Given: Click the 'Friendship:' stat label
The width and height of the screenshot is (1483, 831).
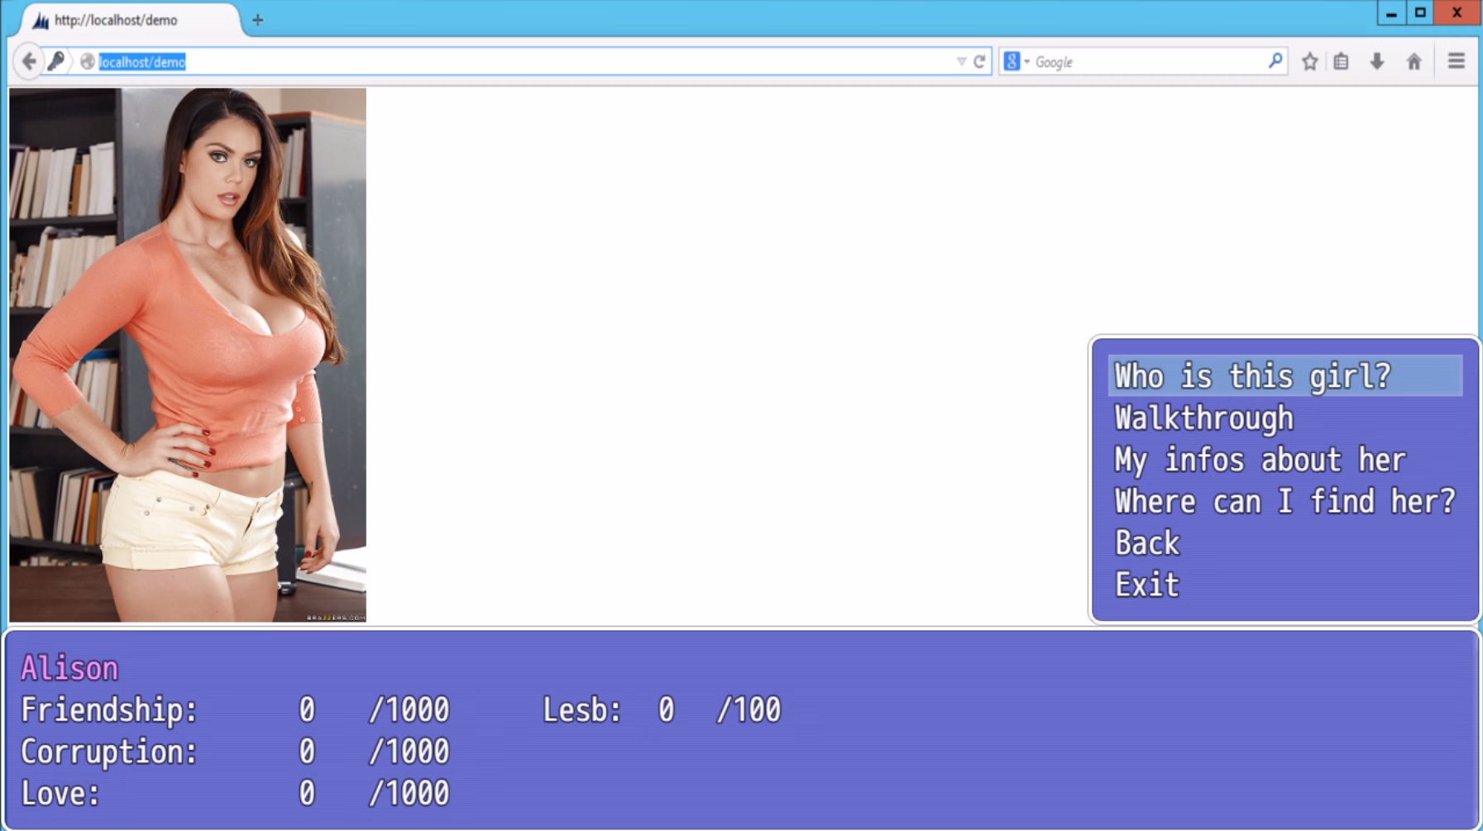Looking at the screenshot, I should click(x=109, y=710).
